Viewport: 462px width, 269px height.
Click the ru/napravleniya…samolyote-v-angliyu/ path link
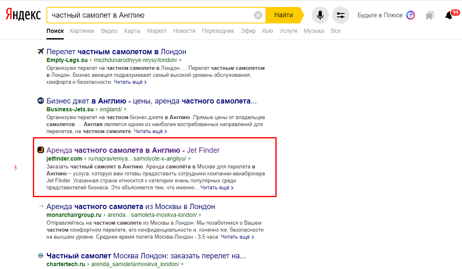tap(137, 159)
